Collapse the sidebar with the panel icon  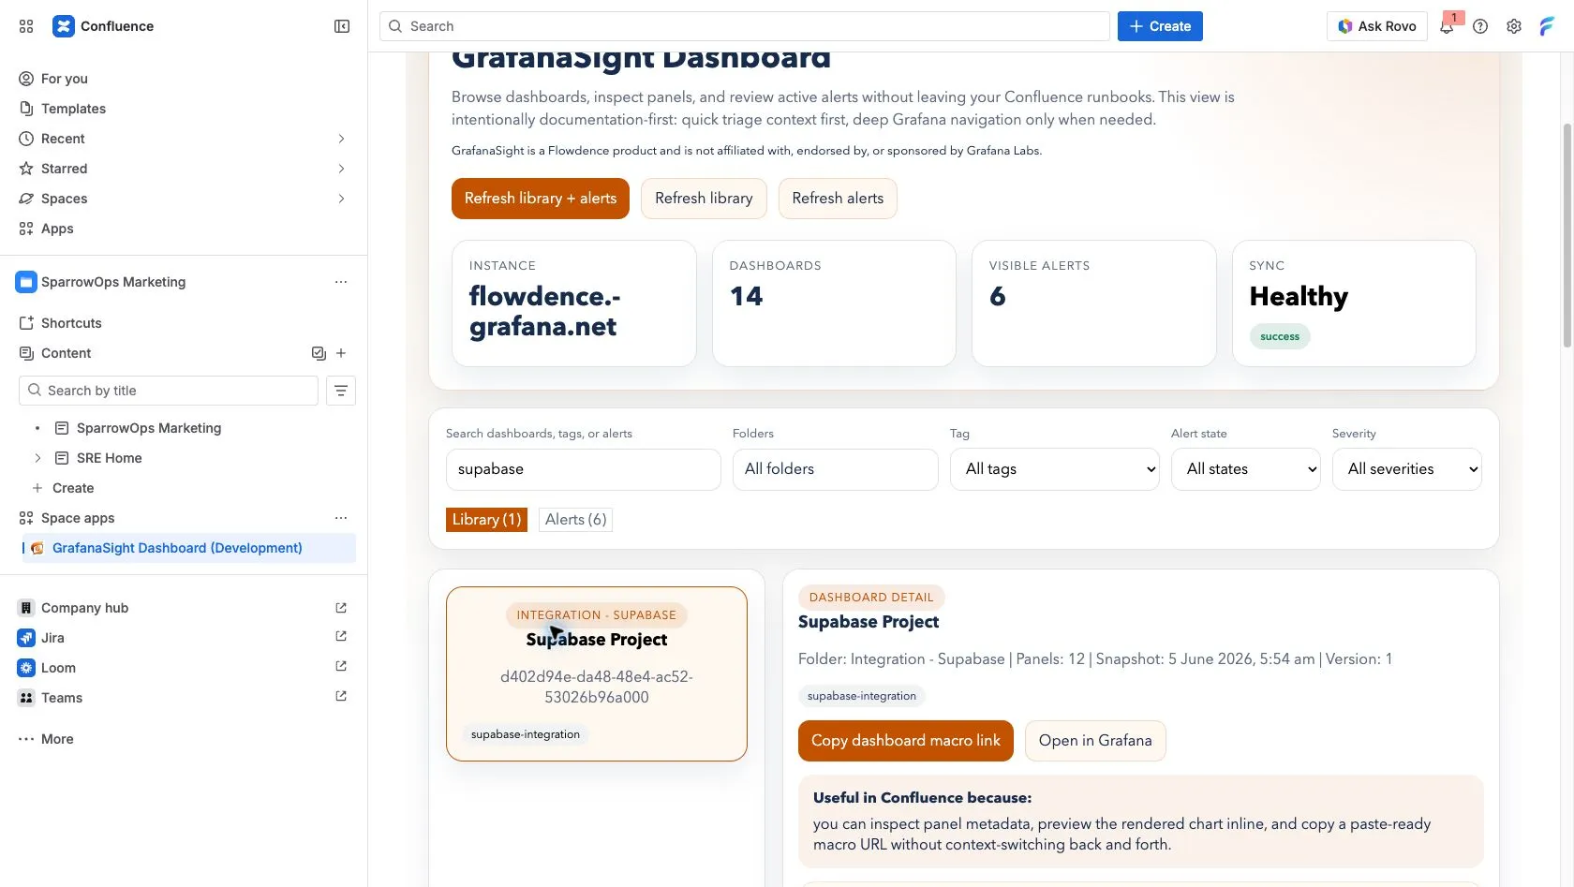(x=342, y=26)
